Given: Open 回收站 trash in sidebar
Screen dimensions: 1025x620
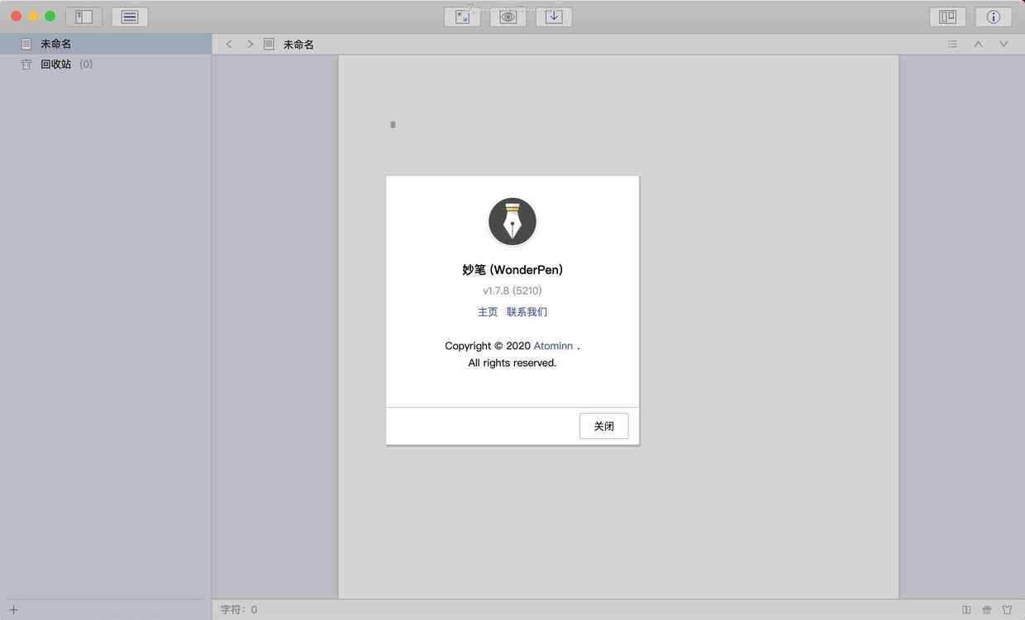Looking at the screenshot, I should click(x=106, y=64).
